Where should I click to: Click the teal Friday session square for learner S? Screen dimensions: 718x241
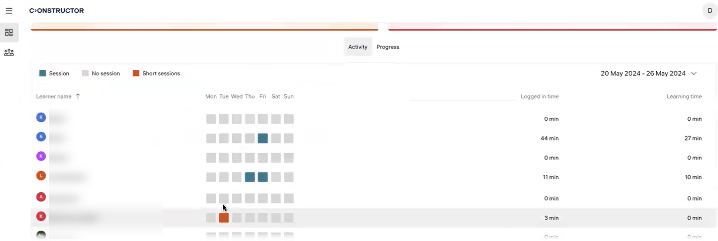pos(263,138)
